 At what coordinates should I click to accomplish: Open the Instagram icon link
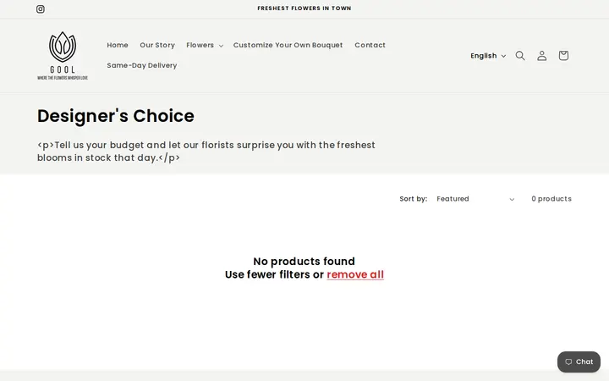point(41,9)
